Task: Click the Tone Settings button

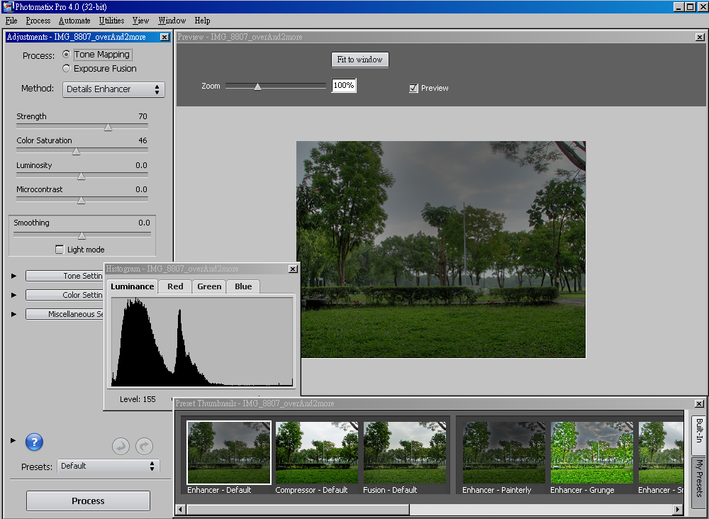Action: (x=65, y=276)
